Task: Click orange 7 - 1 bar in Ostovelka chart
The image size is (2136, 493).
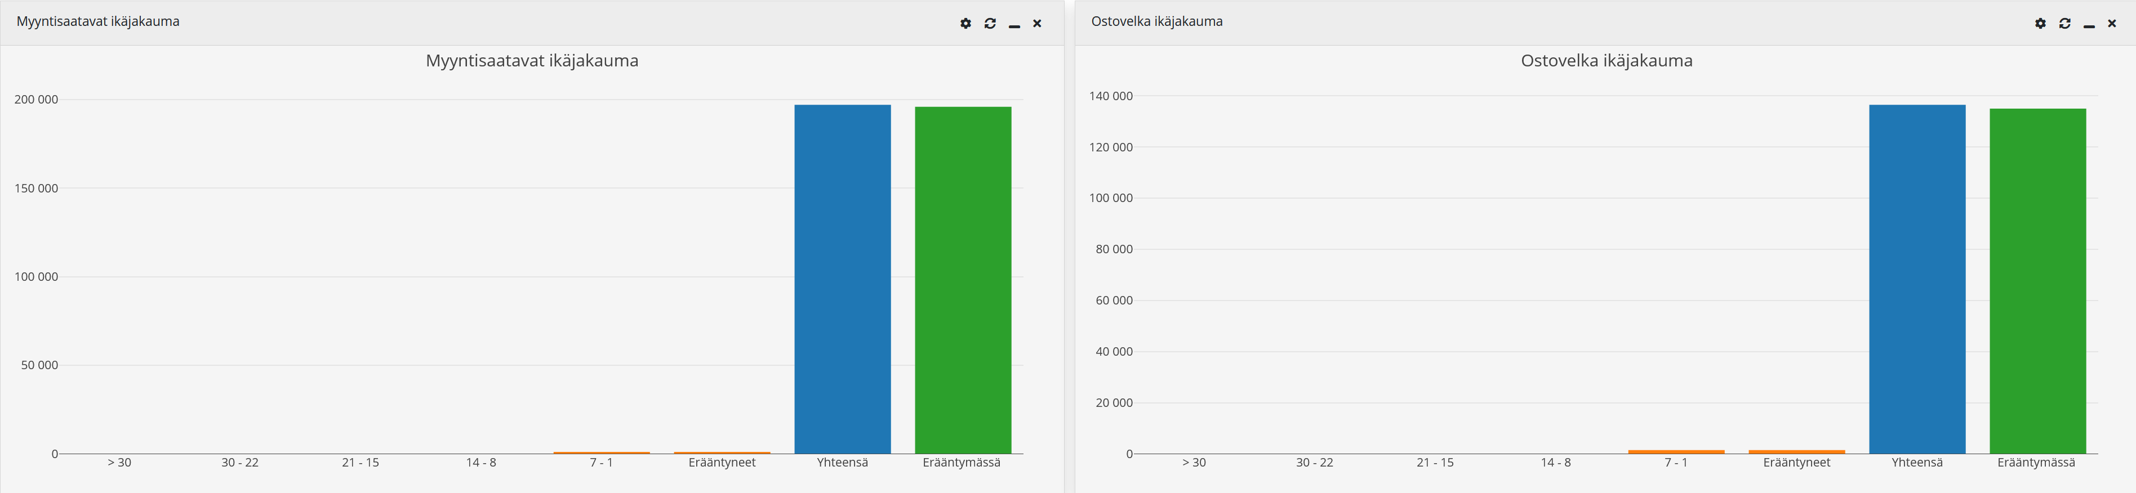Action: pos(1676,451)
